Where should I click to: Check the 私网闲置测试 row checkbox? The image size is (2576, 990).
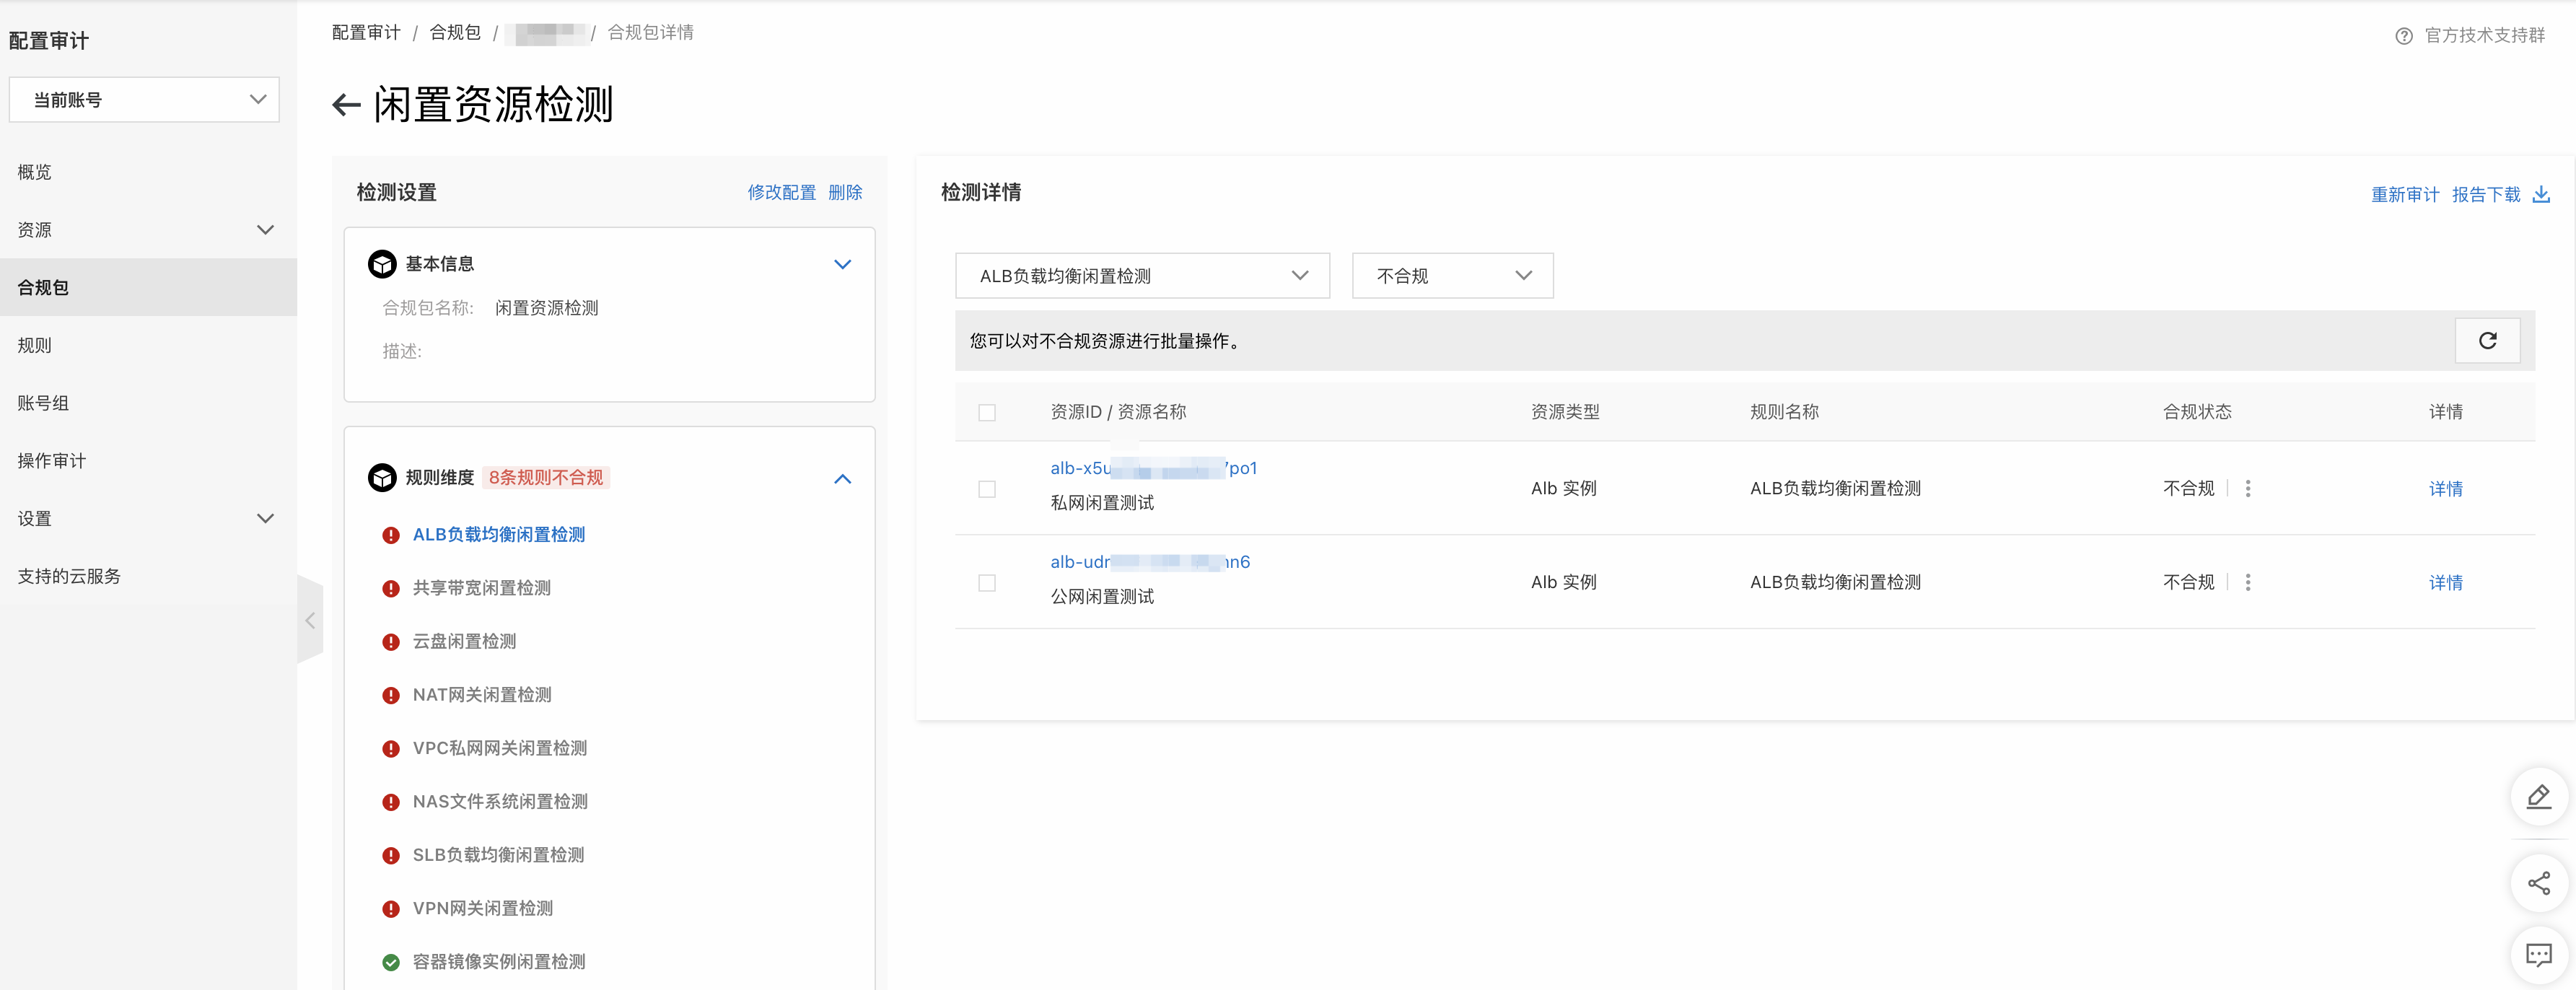coord(987,489)
